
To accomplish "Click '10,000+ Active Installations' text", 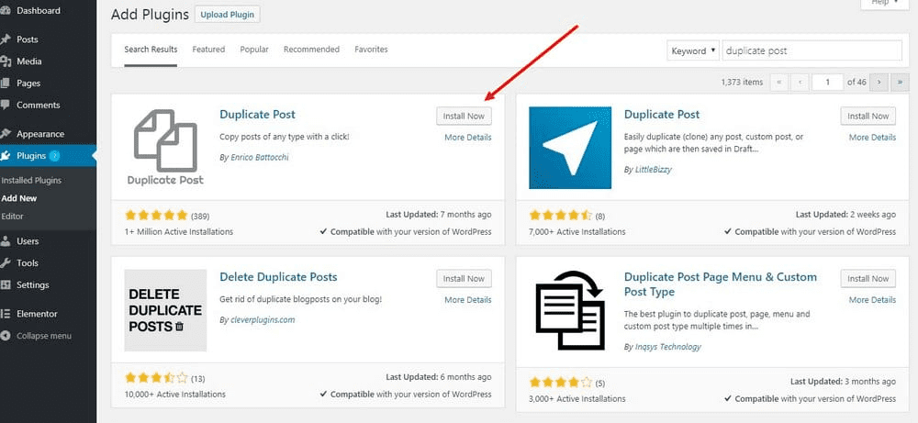I will [175, 395].
